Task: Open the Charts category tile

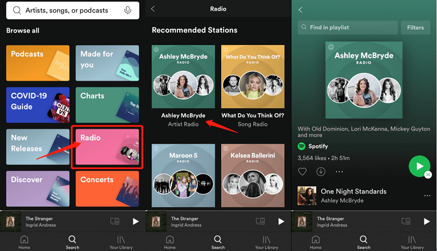Action: coord(109,105)
